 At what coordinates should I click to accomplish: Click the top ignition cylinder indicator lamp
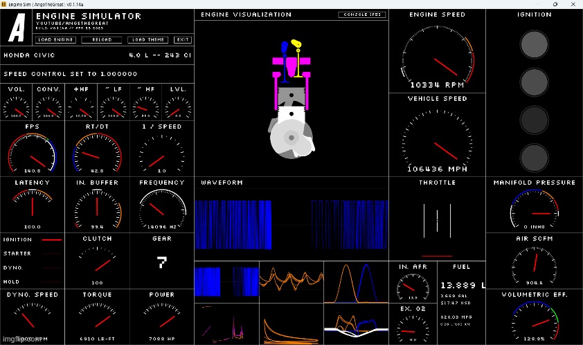(534, 46)
